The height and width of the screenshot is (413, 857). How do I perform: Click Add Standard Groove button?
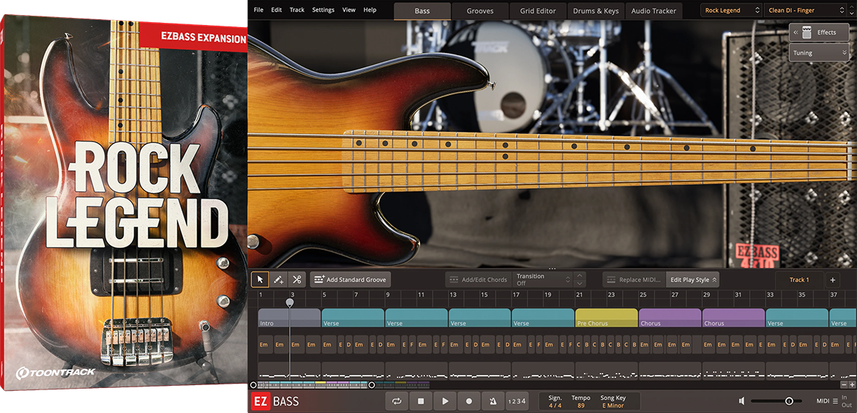pos(351,280)
